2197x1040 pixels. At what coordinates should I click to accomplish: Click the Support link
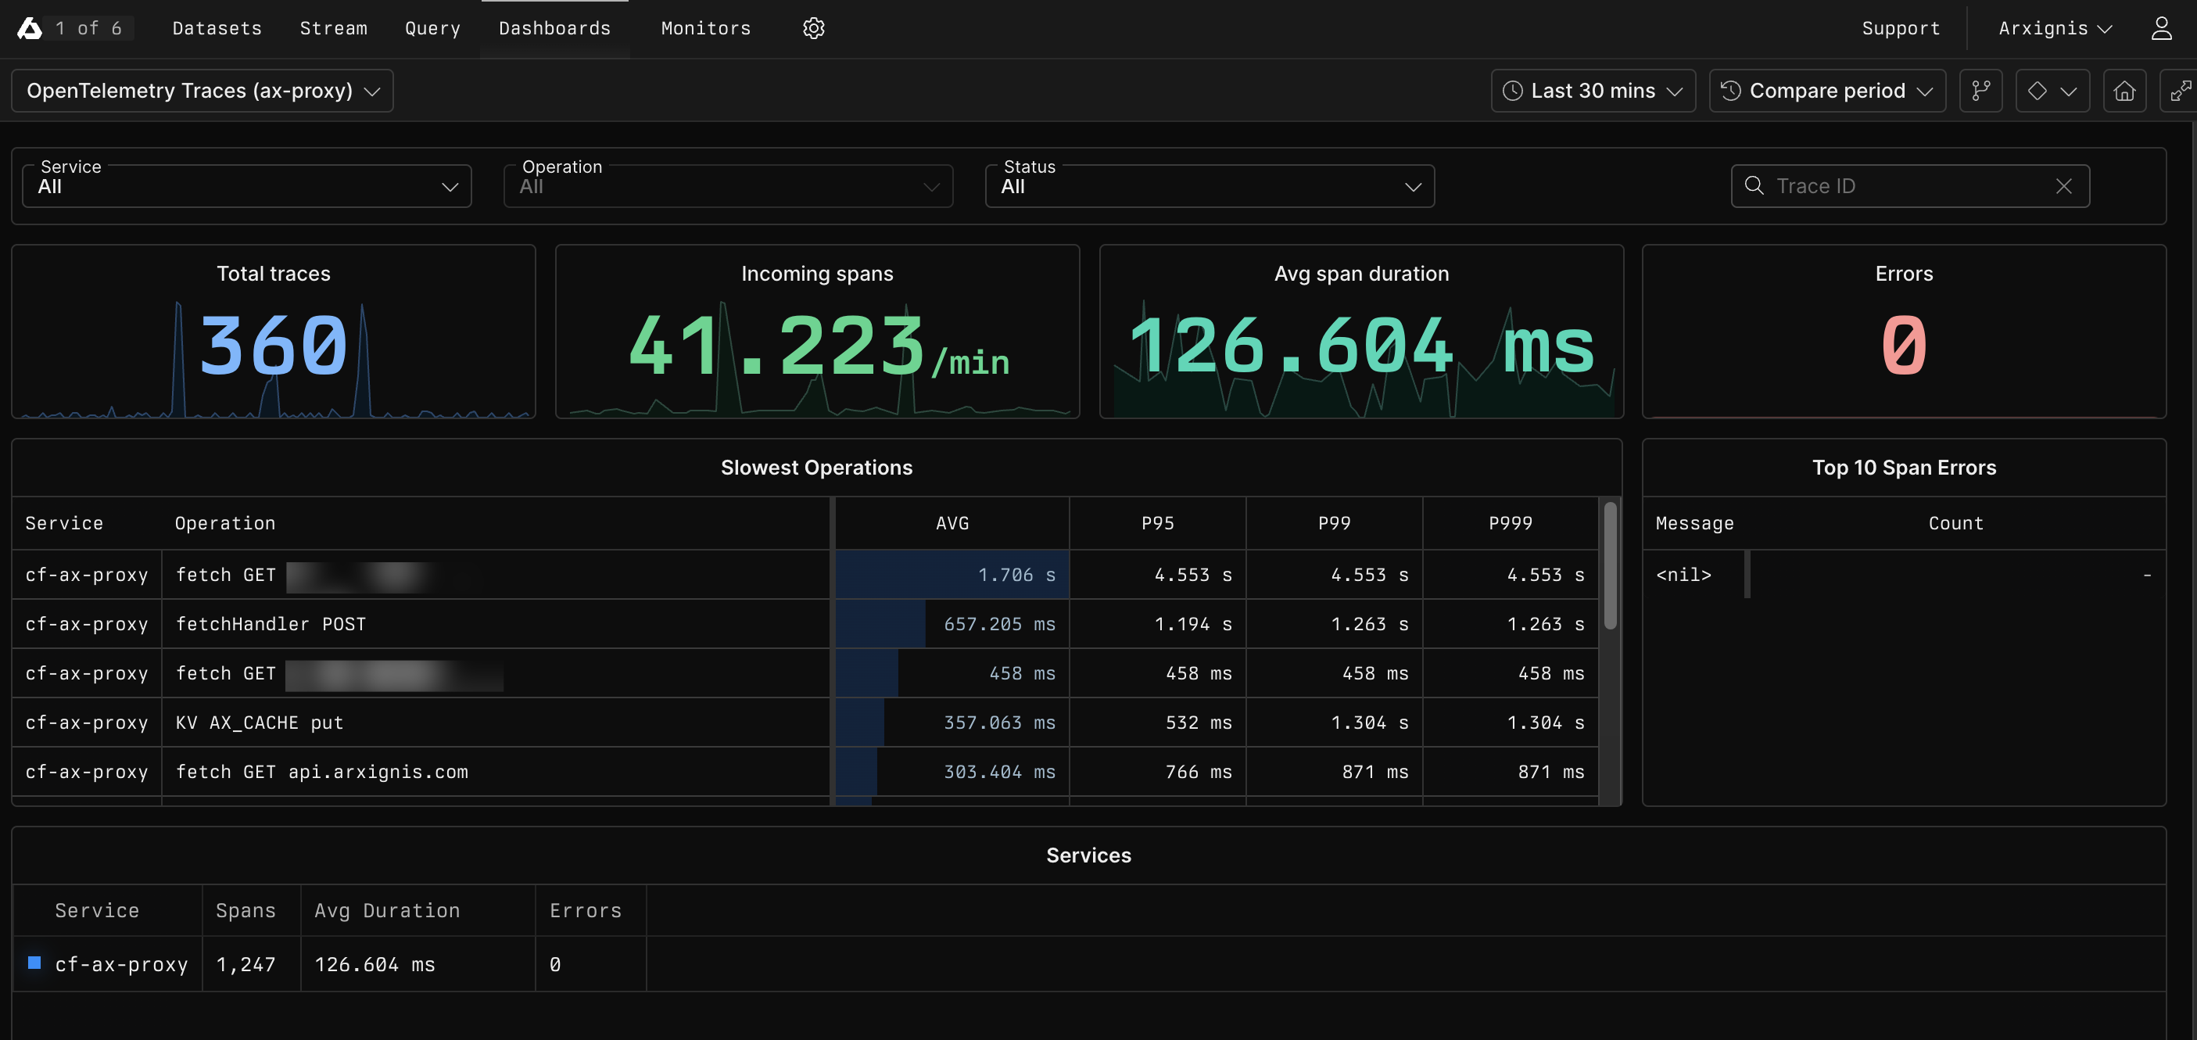pos(1901,27)
